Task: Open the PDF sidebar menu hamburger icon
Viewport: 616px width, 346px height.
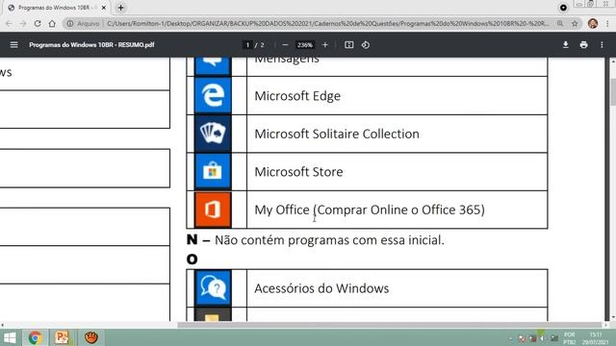Action: [x=13, y=45]
